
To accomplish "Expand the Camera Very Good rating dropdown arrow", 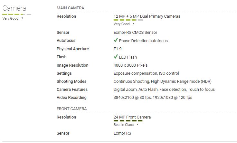I will tap(22, 18).
